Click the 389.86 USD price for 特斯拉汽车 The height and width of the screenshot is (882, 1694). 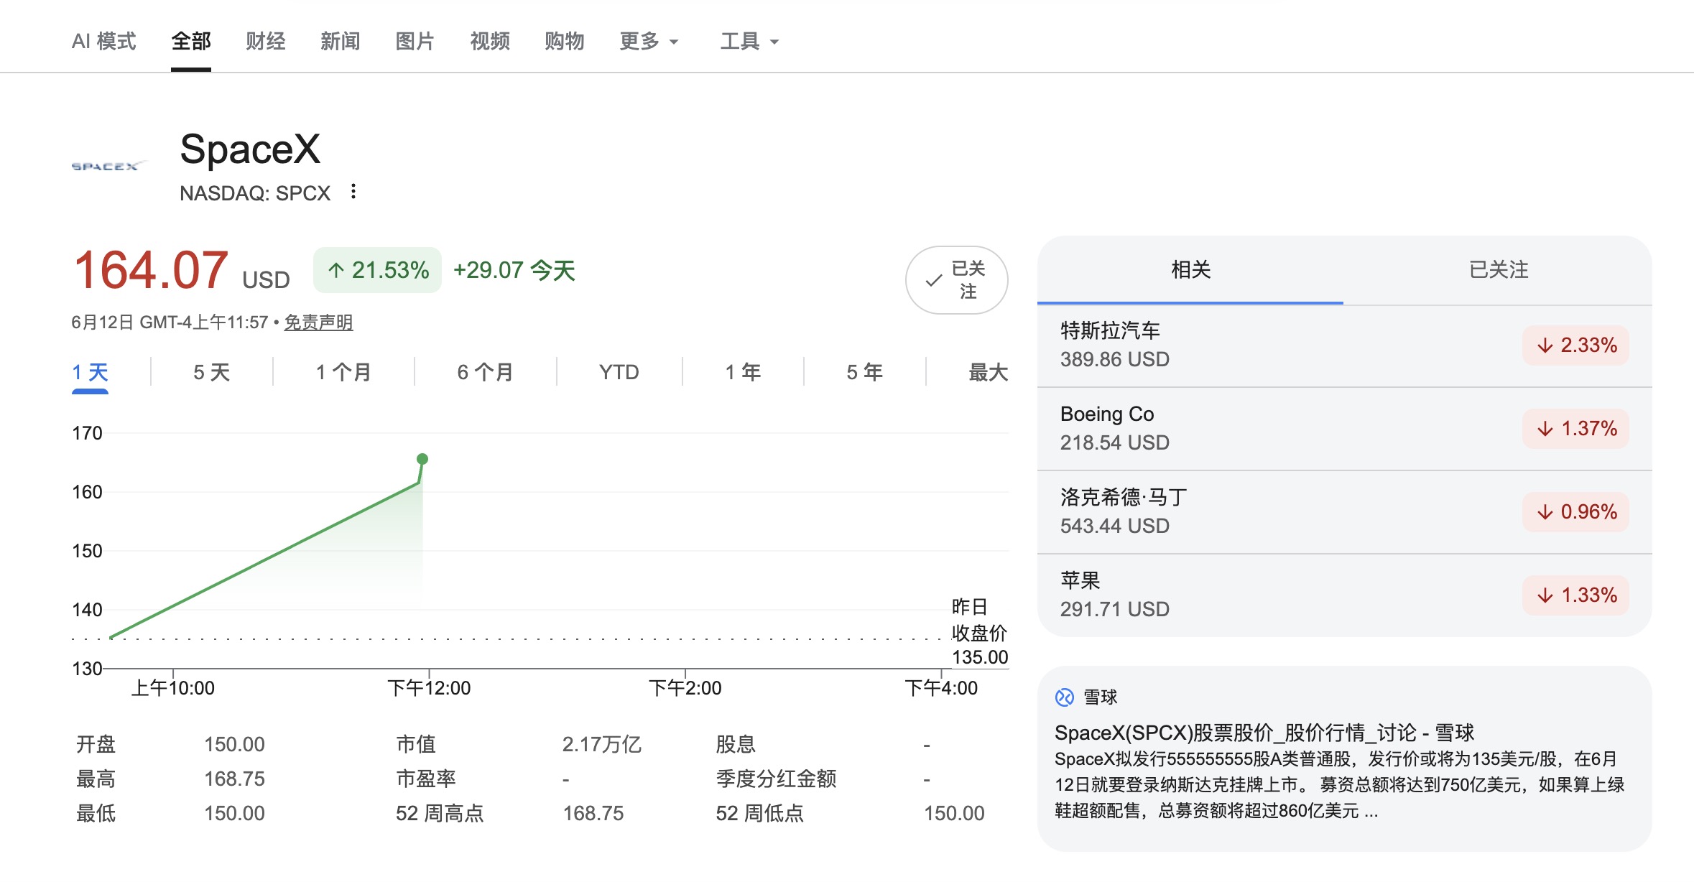point(1115,359)
